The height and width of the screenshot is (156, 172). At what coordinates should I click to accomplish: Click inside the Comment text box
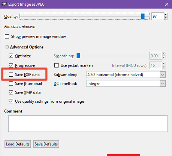coord(88,124)
